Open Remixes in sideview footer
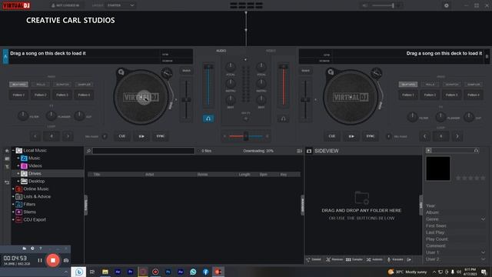This screenshot has width=492, height=277. pos(334,259)
